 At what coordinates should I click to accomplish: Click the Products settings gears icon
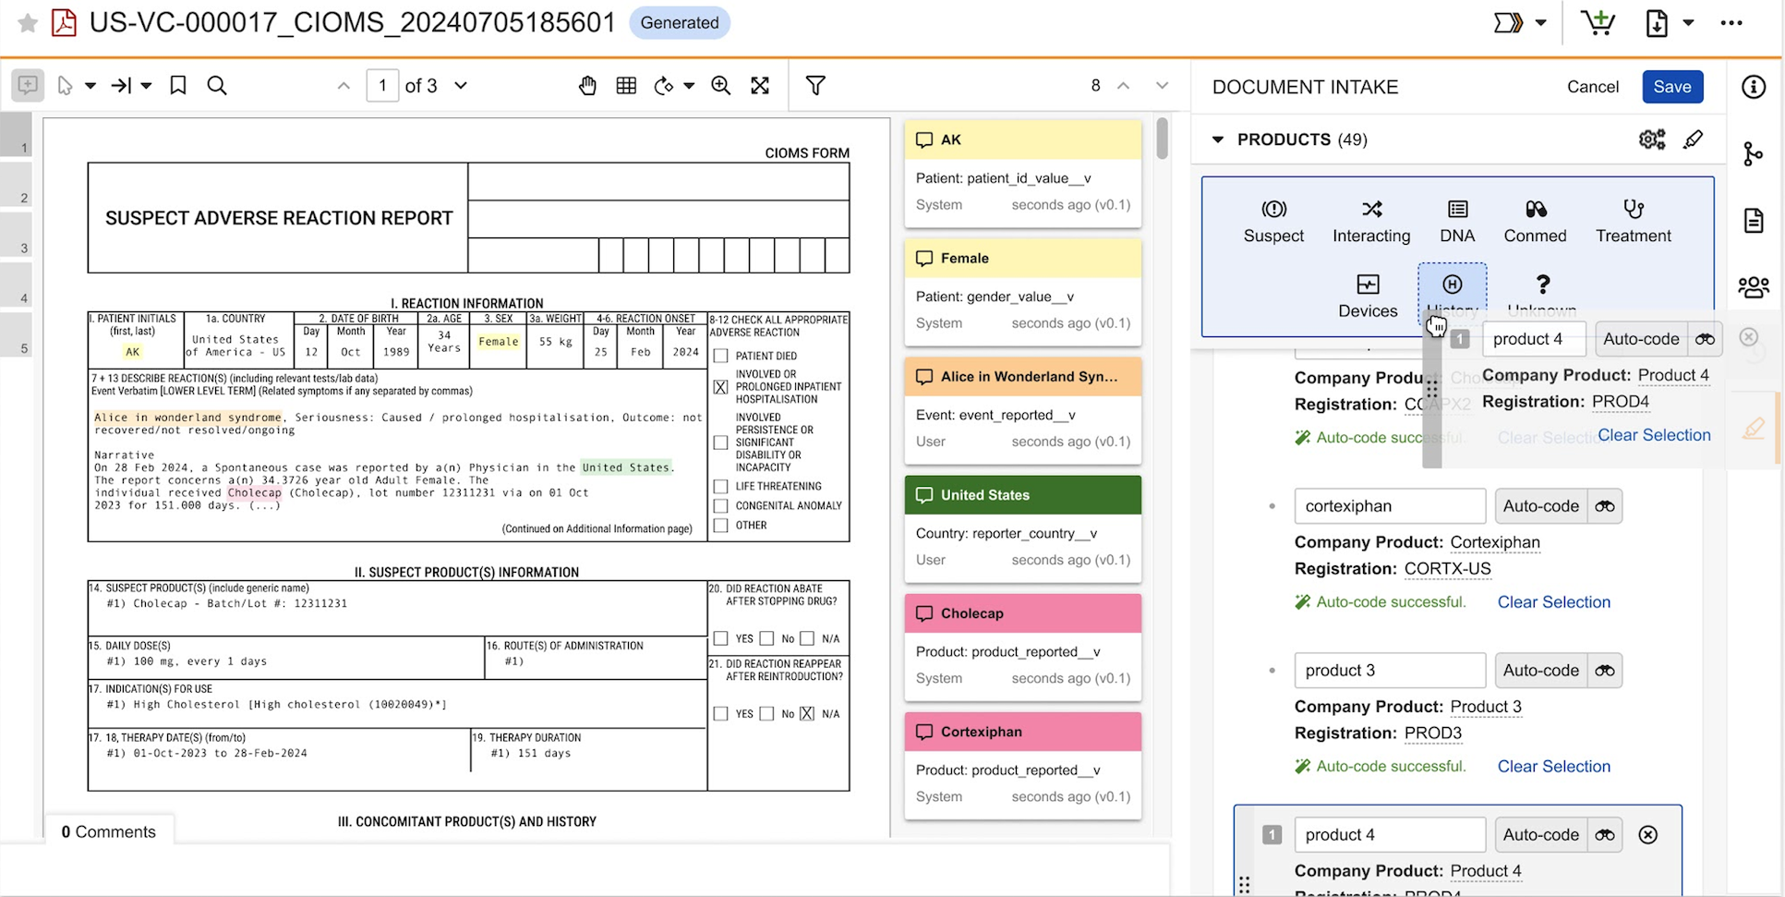click(1652, 139)
